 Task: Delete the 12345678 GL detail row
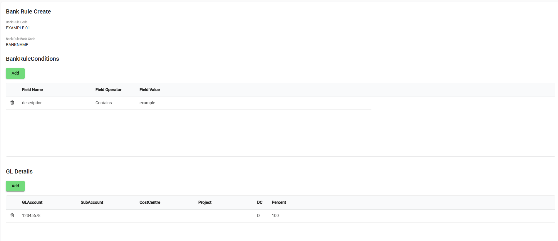12,215
